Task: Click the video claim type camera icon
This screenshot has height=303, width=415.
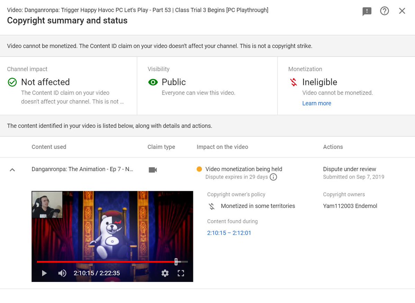Action: tap(153, 170)
